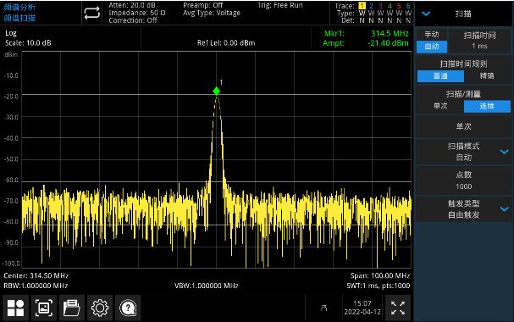Choose 精确 sweep time rule

tap(487, 76)
